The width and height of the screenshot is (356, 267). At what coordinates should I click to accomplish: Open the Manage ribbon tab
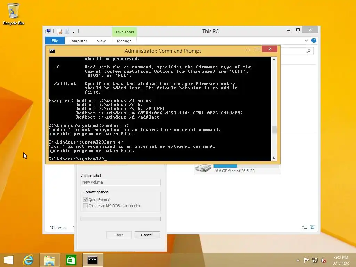point(124,41)
